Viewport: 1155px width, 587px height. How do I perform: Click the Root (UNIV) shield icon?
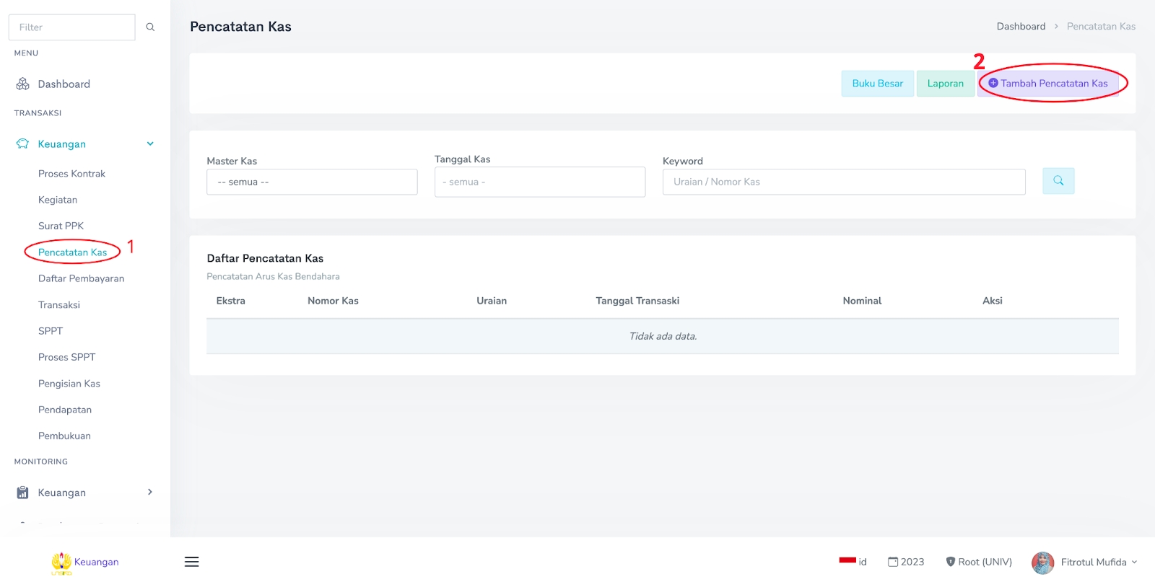(x=951, y=562)
